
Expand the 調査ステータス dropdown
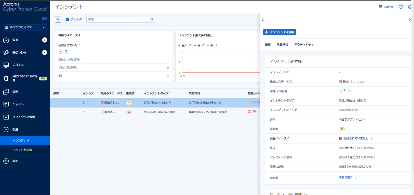[355, 138]
